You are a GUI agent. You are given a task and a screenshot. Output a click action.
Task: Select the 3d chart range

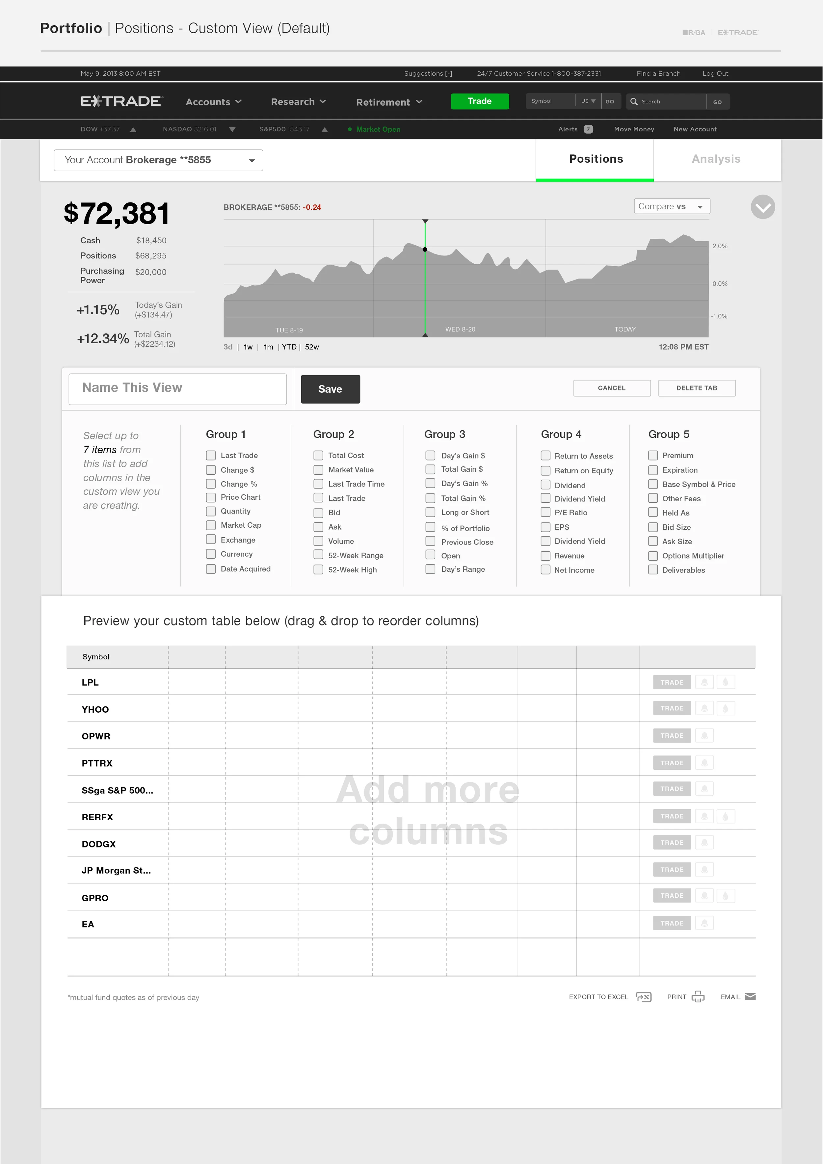tap(228, 347)
